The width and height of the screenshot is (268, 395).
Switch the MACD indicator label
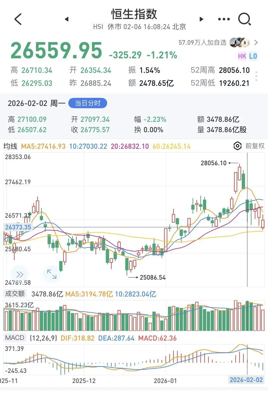[15, 338]
